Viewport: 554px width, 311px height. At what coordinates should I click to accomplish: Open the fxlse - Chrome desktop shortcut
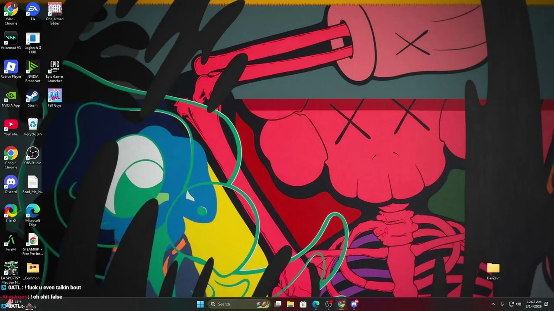click(x=11, y=13)
